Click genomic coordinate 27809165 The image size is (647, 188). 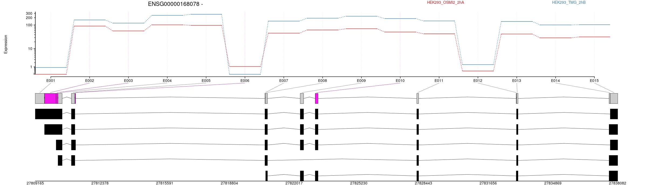point(35,183)
